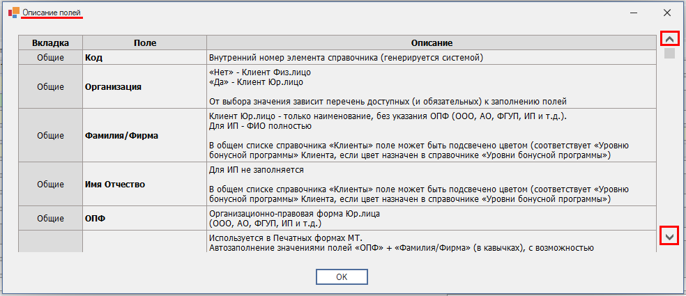Click the Общие cell in Код row
The width and height of the screenshot is (686, 296).
50,58
